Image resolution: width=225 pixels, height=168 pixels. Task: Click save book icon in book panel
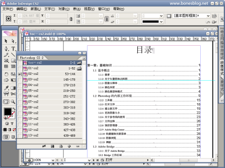point(52,146)
